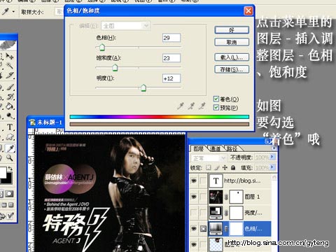This screenshot has height=252, width=336.
Task: Select the Zoom magnifier tool
Action: (9, 158)
